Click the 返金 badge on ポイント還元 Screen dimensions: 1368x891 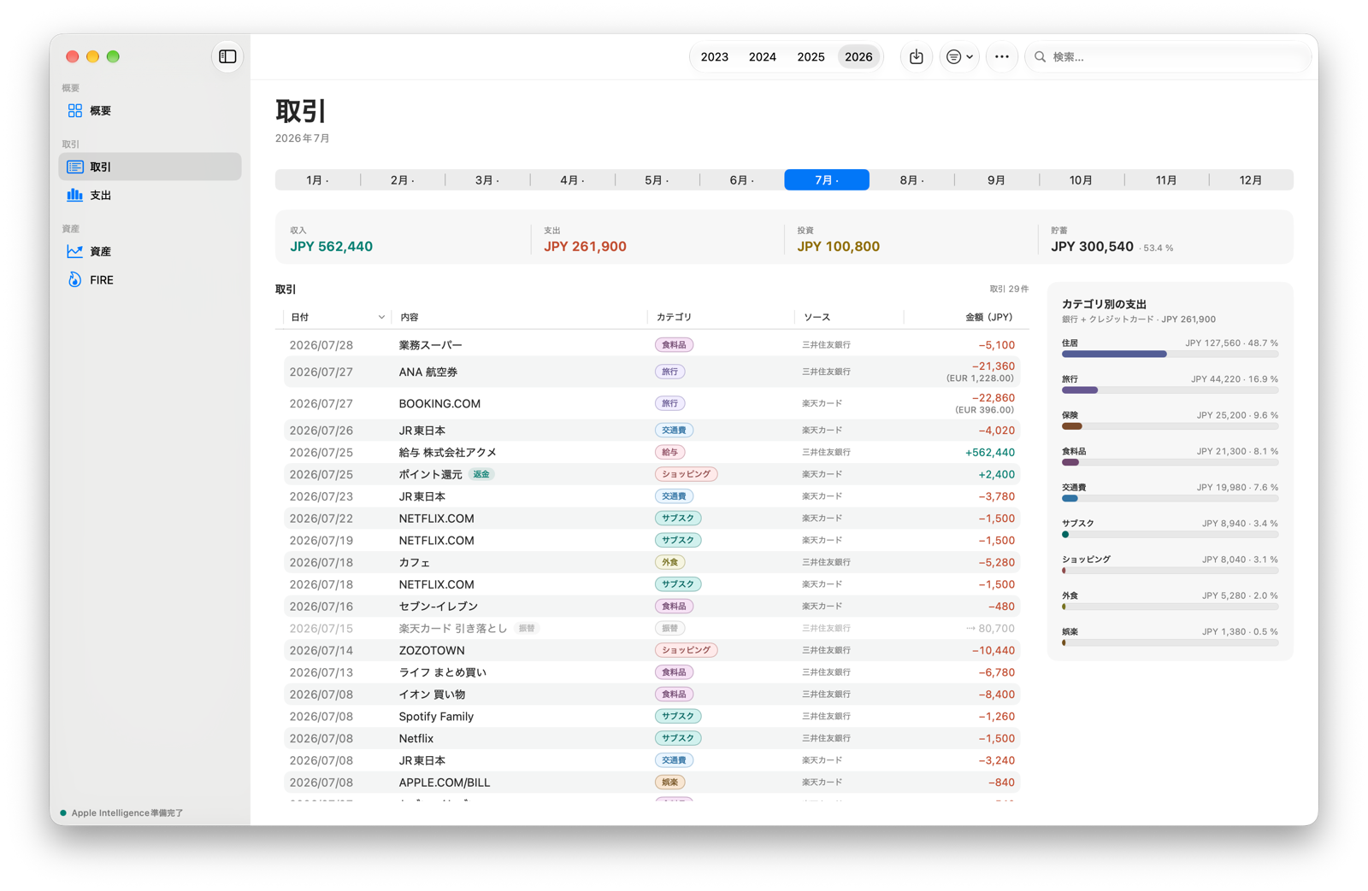click(481, 474)
